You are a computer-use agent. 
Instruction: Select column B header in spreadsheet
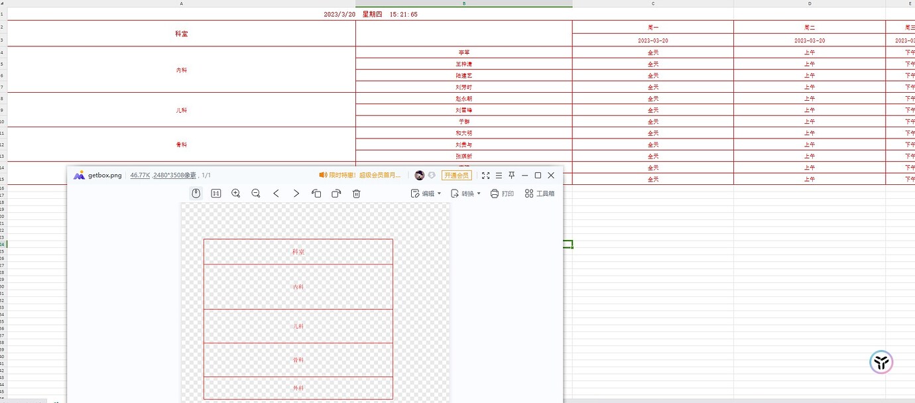[x=464, y=4]
